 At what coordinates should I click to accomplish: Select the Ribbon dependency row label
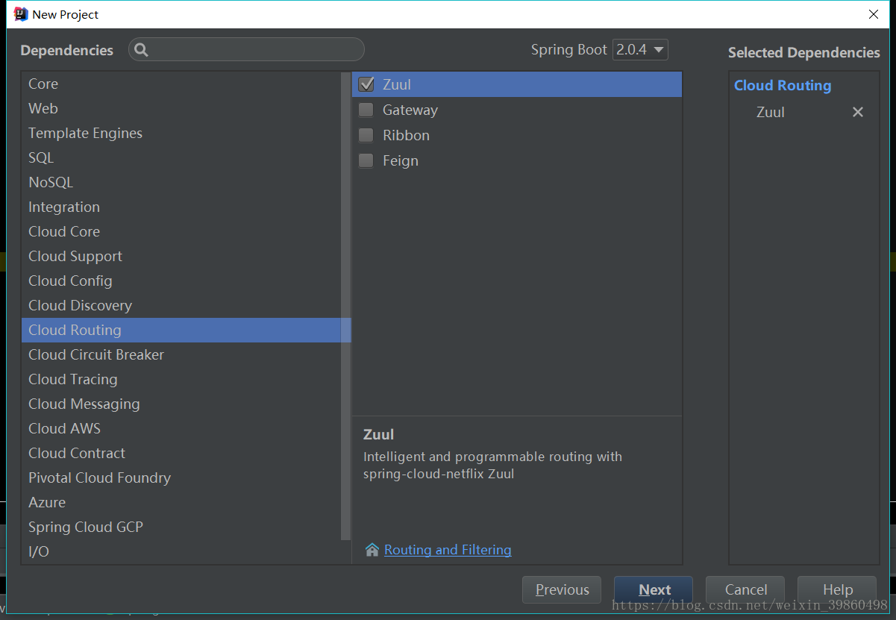[x=406, y=135]
